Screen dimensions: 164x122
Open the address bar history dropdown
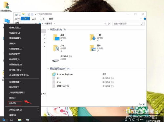pos(105,24)
